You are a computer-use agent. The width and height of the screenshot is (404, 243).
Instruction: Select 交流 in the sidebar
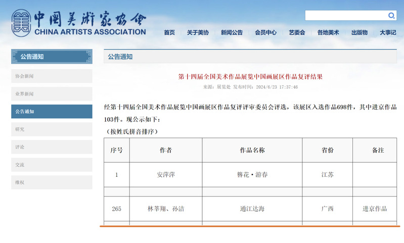coord(52,165)
